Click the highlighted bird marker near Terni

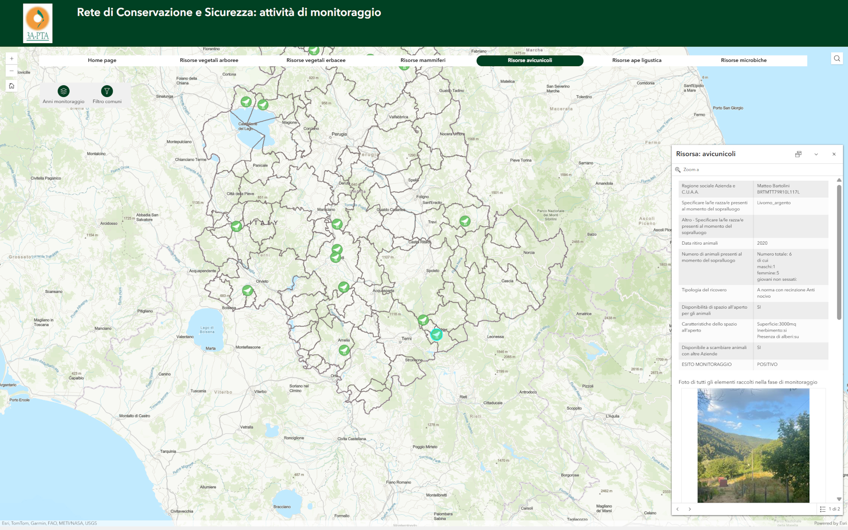point(436,335)
